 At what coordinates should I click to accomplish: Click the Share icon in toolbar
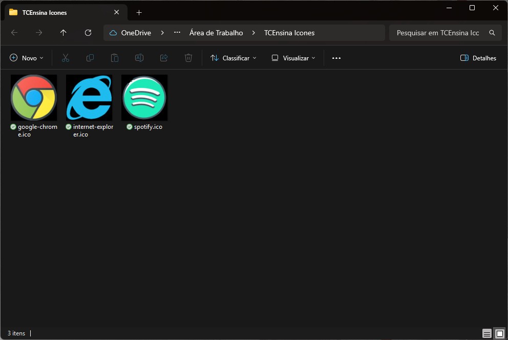[164, 58]
